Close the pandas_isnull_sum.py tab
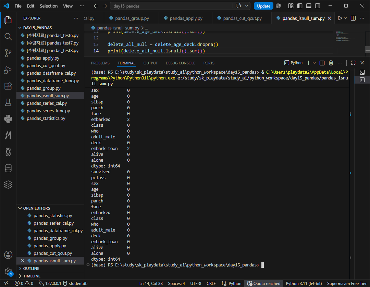The height and width of the screenshot is (287, 370). pos(330,18)
